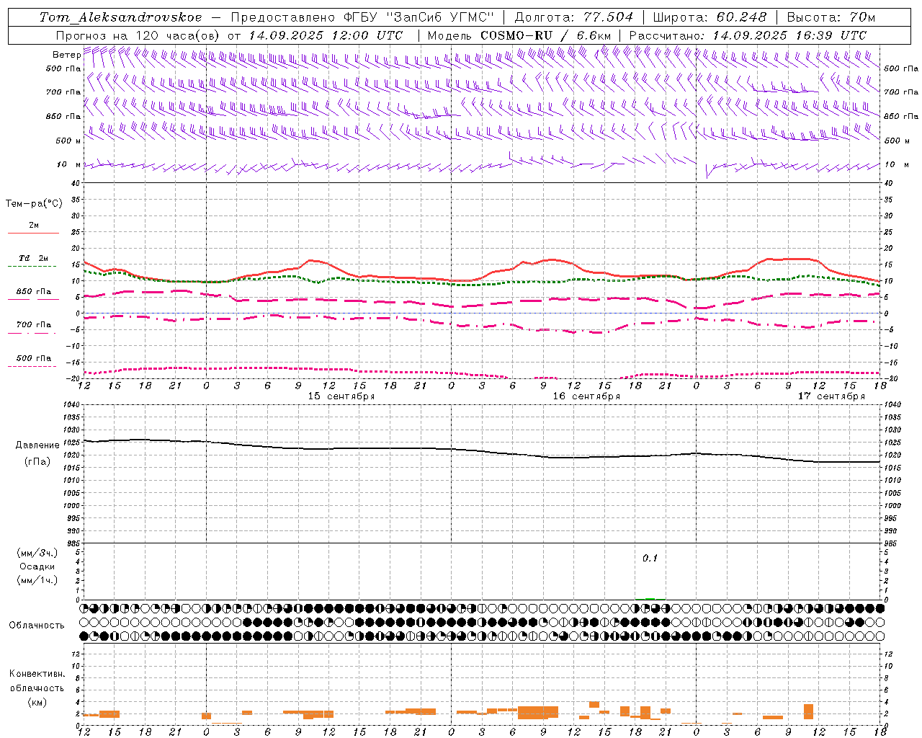Click the Высота: 70м field
The height and width of the screenshot is (738, 922).
pyautogui.click(x=831, y=17)
